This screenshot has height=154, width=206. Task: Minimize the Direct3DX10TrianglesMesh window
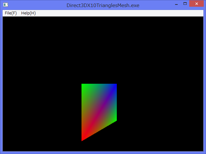pyautogui.click(x=176, y=4)
